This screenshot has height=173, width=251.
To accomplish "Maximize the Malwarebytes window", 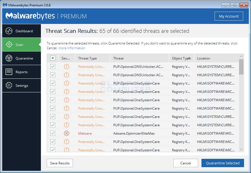I will (235, 5).
